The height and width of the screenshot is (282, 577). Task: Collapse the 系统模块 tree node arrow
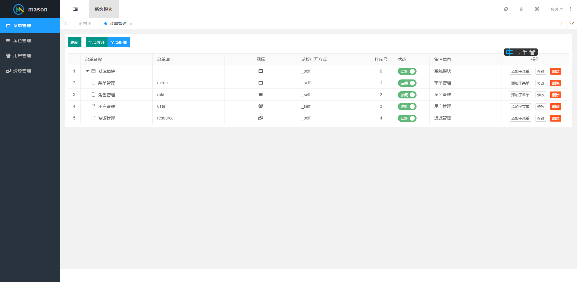[87, 71]
